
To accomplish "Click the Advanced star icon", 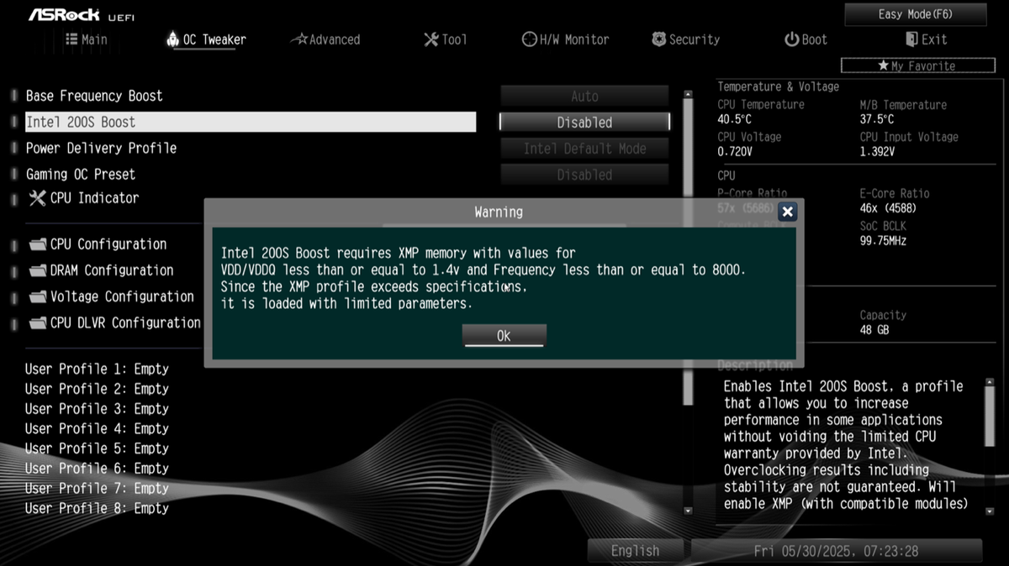I will pyautogui.click(x=298, y=39).
